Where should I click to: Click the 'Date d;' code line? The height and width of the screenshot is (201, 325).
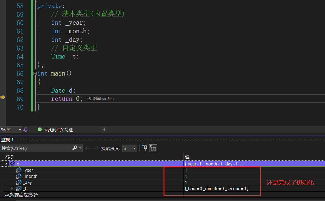pos(63,91)
